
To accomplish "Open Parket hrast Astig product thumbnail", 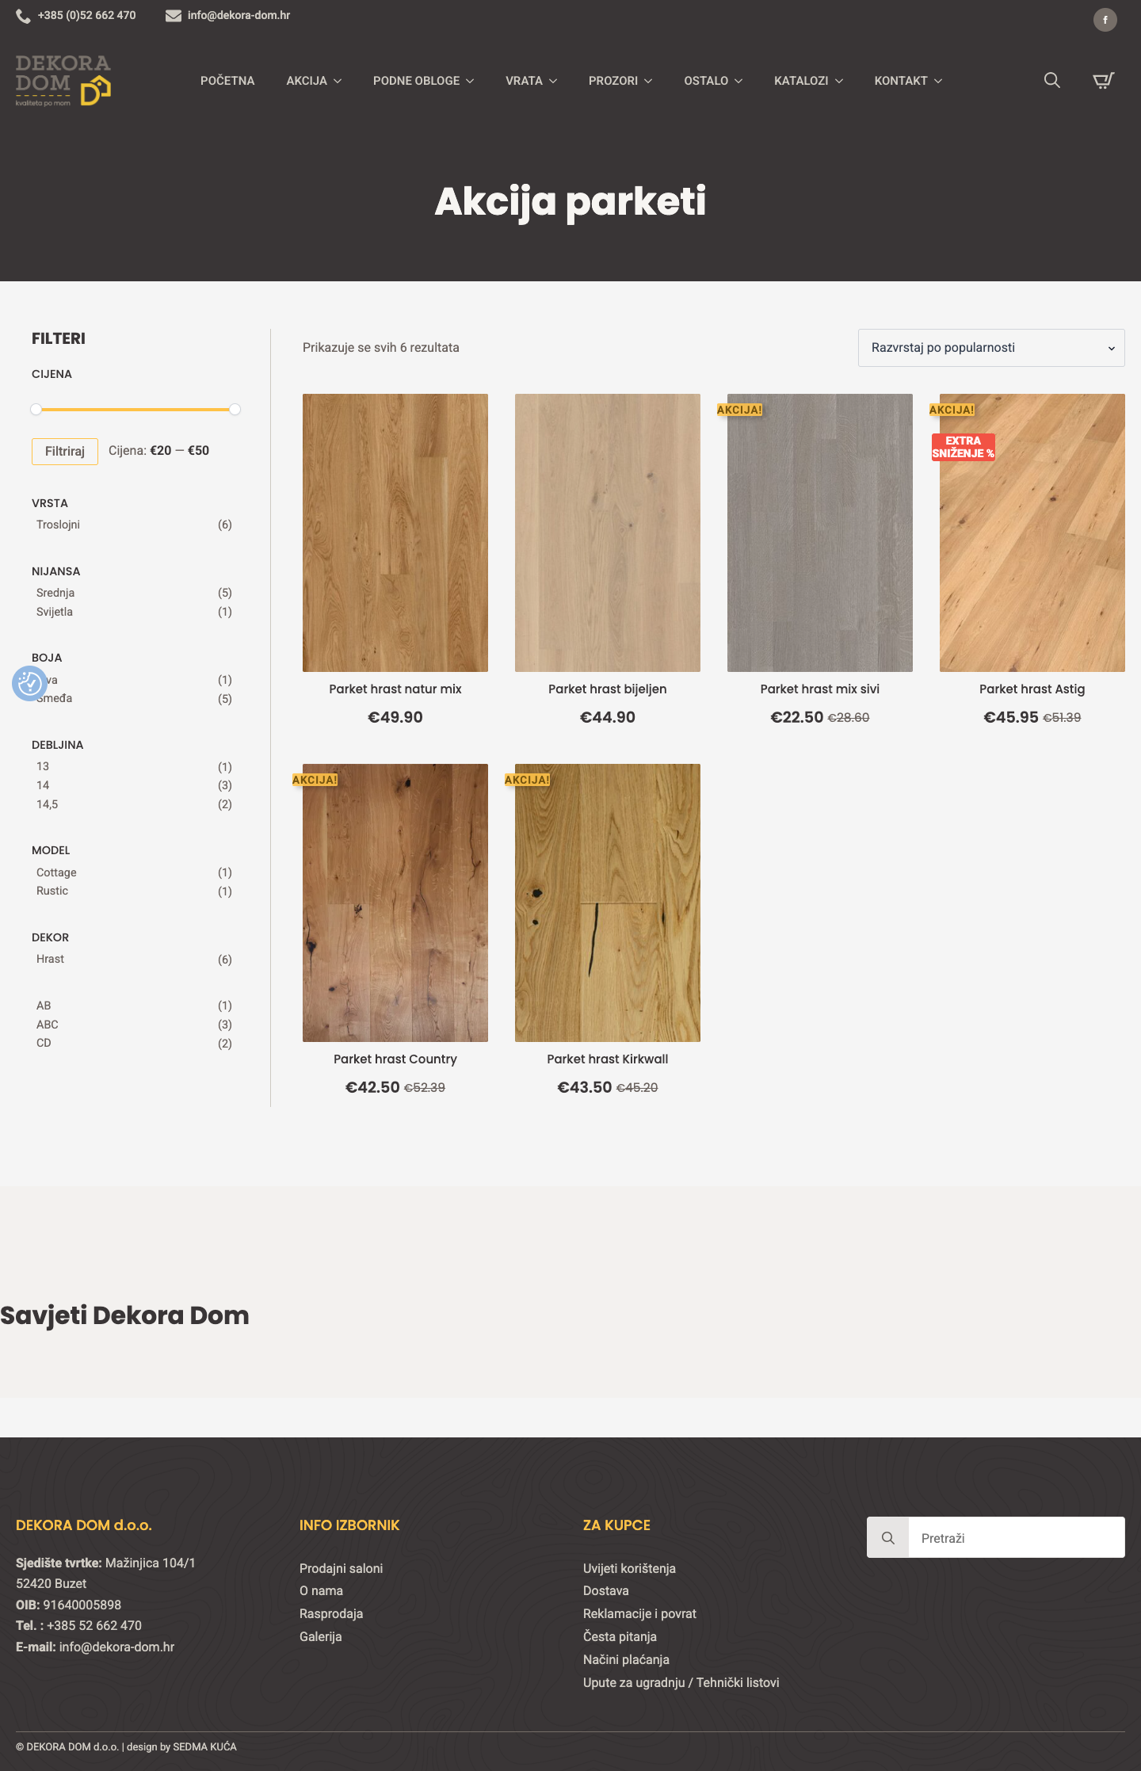I will [x=1032, y=532].
